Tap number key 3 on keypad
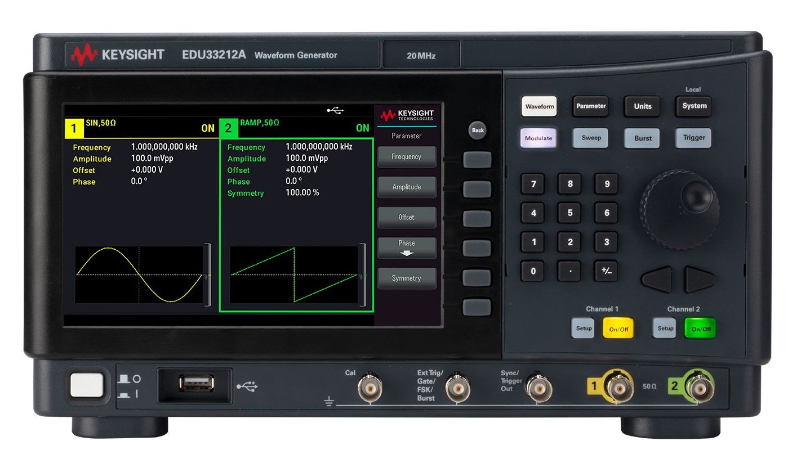This screenshot has width=801, height=459. pyautogui.click(x=607, y=242)
